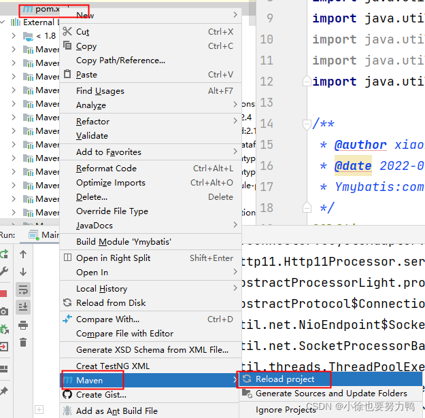The height and width of the screenshot is (418, 425).
Task: Choose Build Module 'Ymybatis'
Action: pyautogui.click(x=150, y=241)
